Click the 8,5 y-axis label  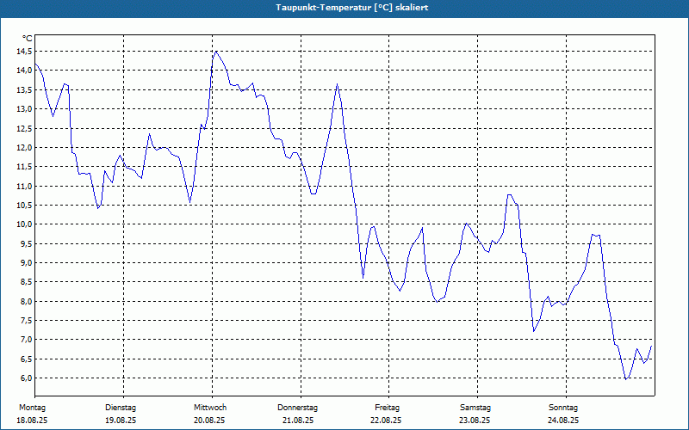[27, 282]
